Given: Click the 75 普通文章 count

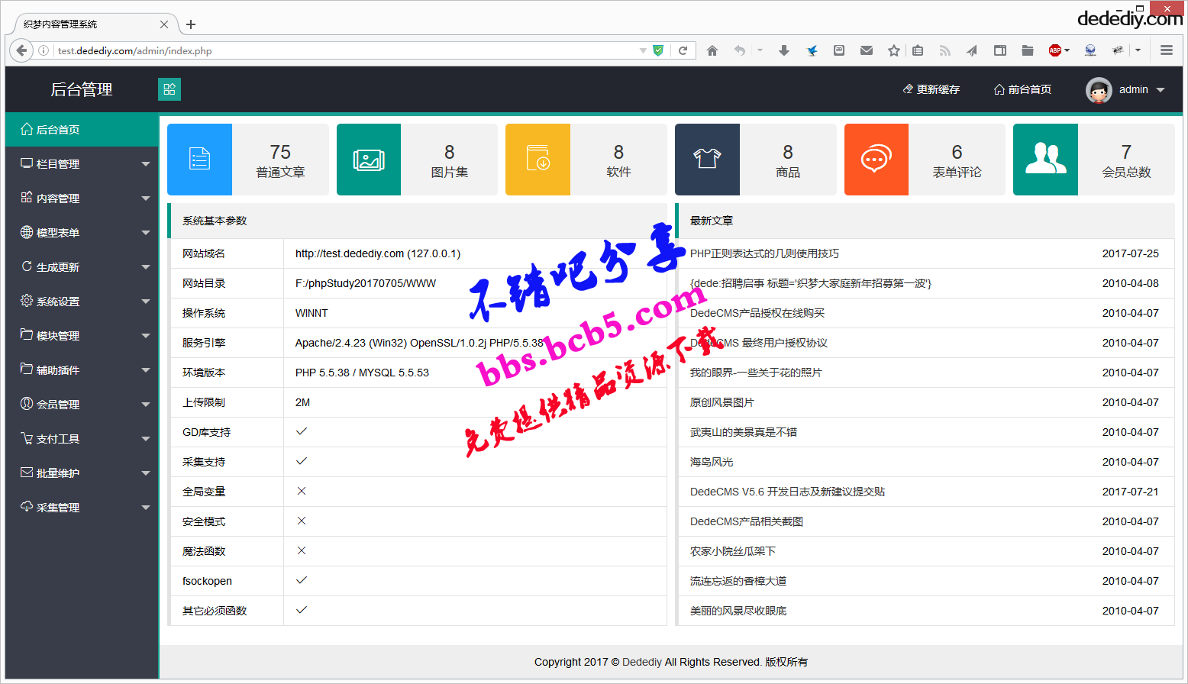Looking at the screenshot, I should (x=280, y=153).
